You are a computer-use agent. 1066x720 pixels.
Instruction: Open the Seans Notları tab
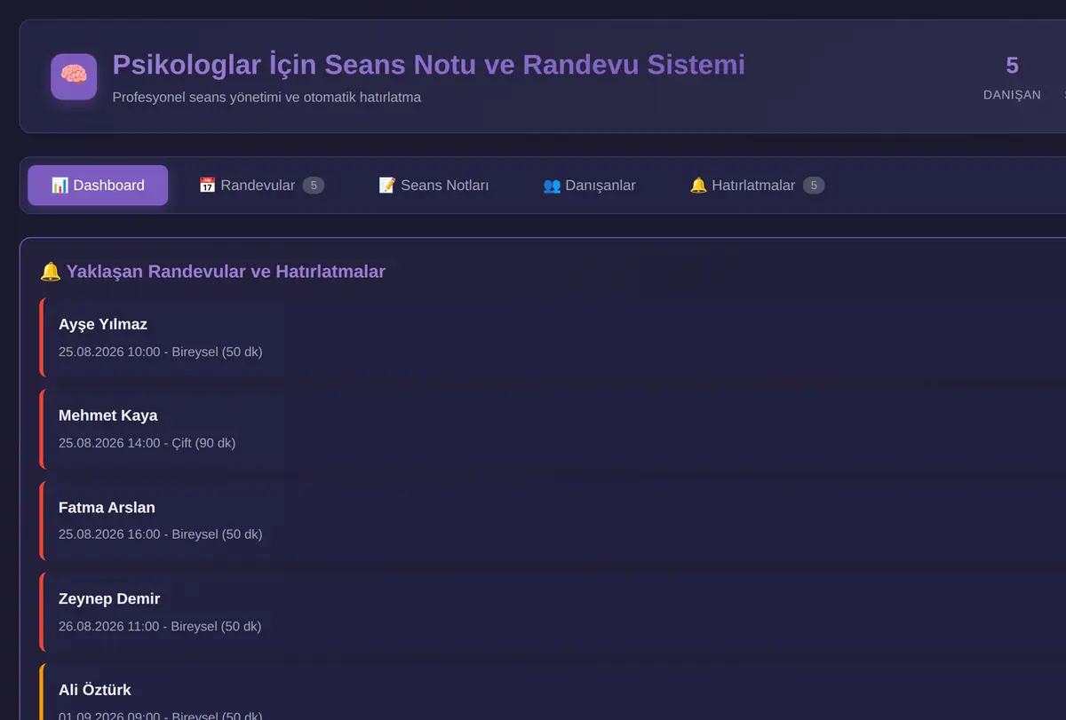(434, 186)
